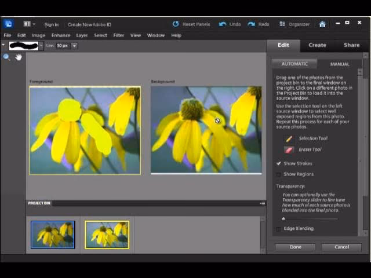Click the Undo arrow icon

pyautogui.click(x=222, y=24)
